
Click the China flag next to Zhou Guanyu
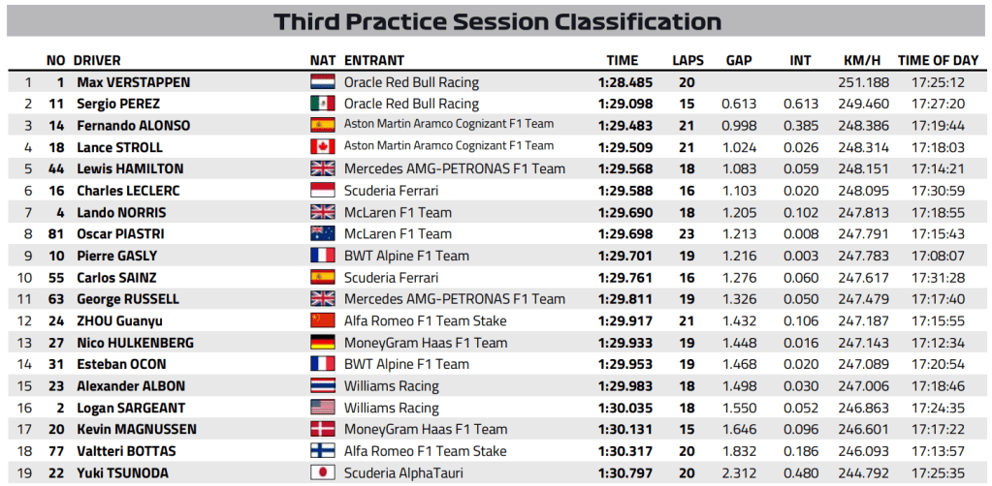pos(322,321)
